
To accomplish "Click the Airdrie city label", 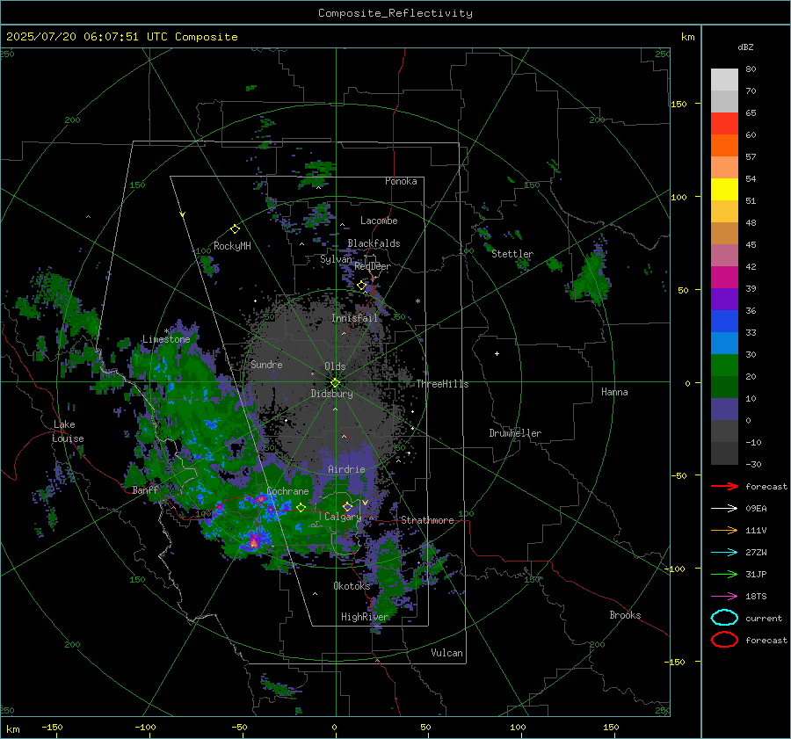I will 346,469.
